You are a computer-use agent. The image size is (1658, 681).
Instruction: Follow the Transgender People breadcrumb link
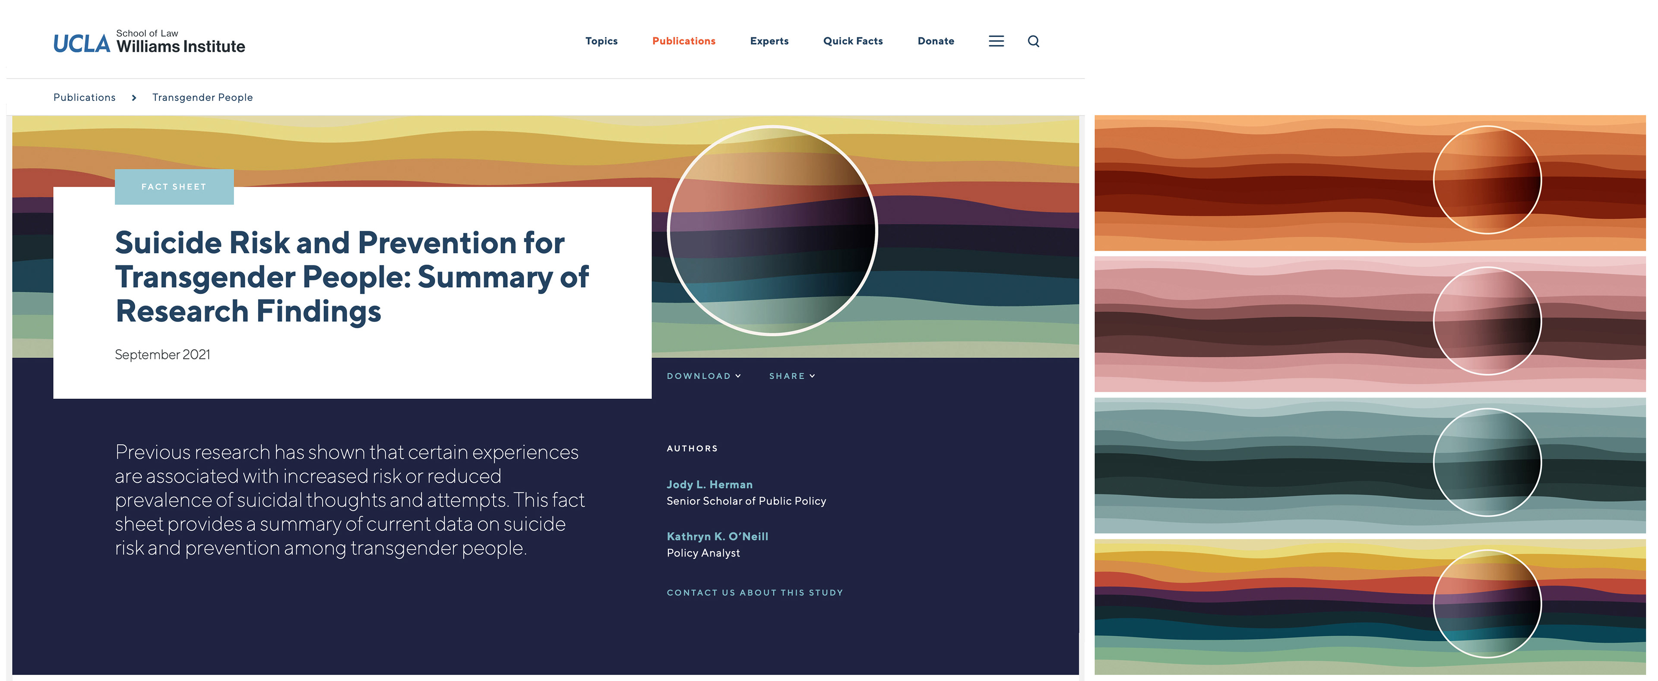(x=202, y=97)
